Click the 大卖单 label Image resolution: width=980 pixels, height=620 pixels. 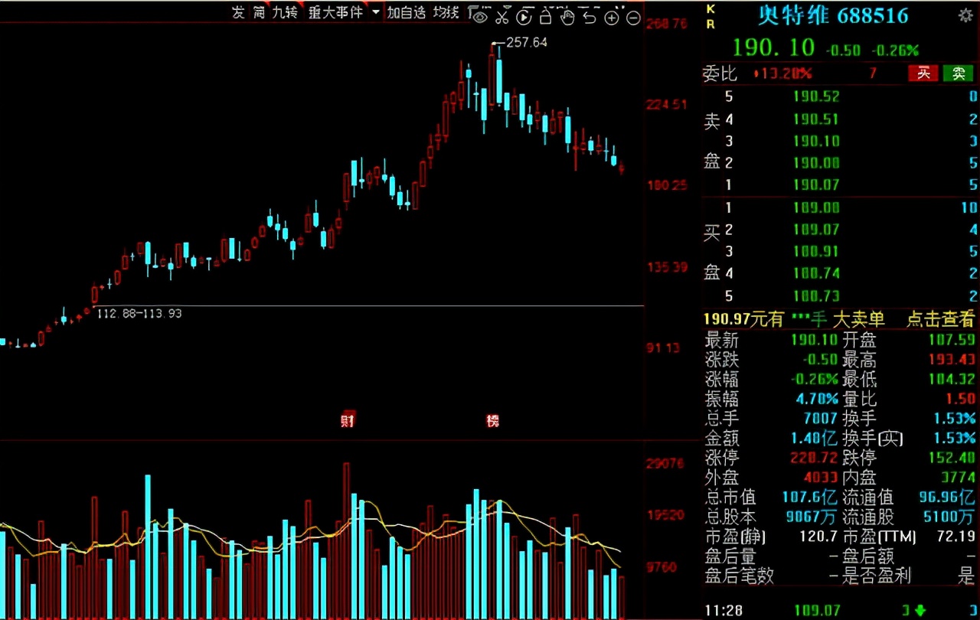(858, 319)
